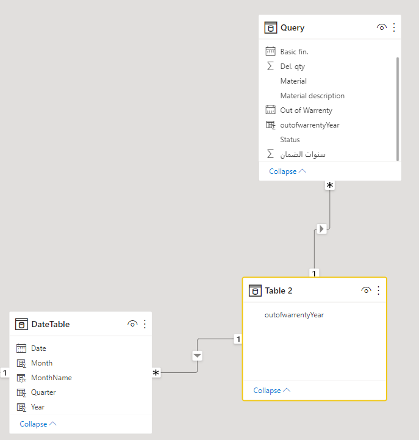419x440 pixels.
Task: Select outofwarrentyYear field in Table 2
Action: (x=294, y=315)
